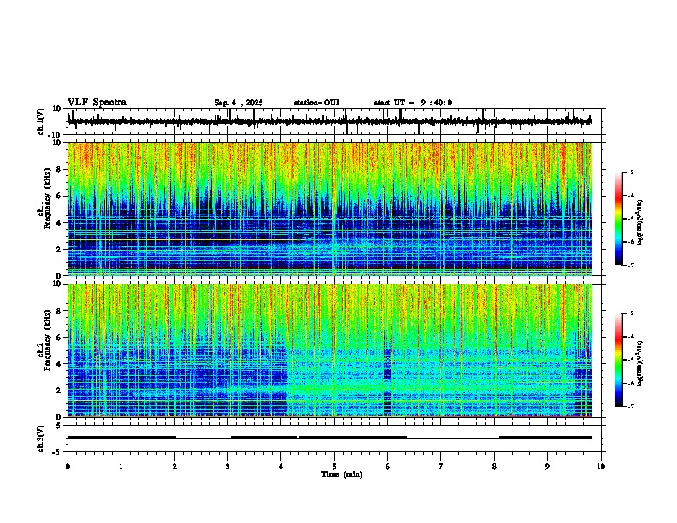The height and width of the screenshot is (523, 677).
Task: Click the ch.1(V) waveform axis label
Action: point(41,121)
